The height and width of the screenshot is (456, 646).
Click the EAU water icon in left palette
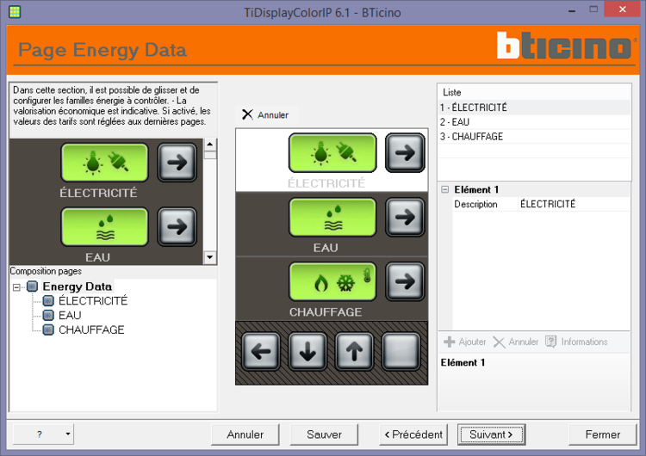104,227
